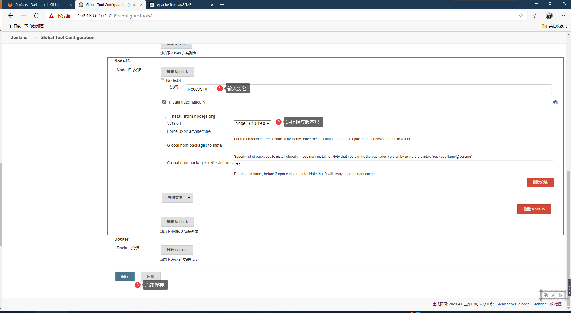Click 系统下Maven 安装列表 text

click(178, 53)
